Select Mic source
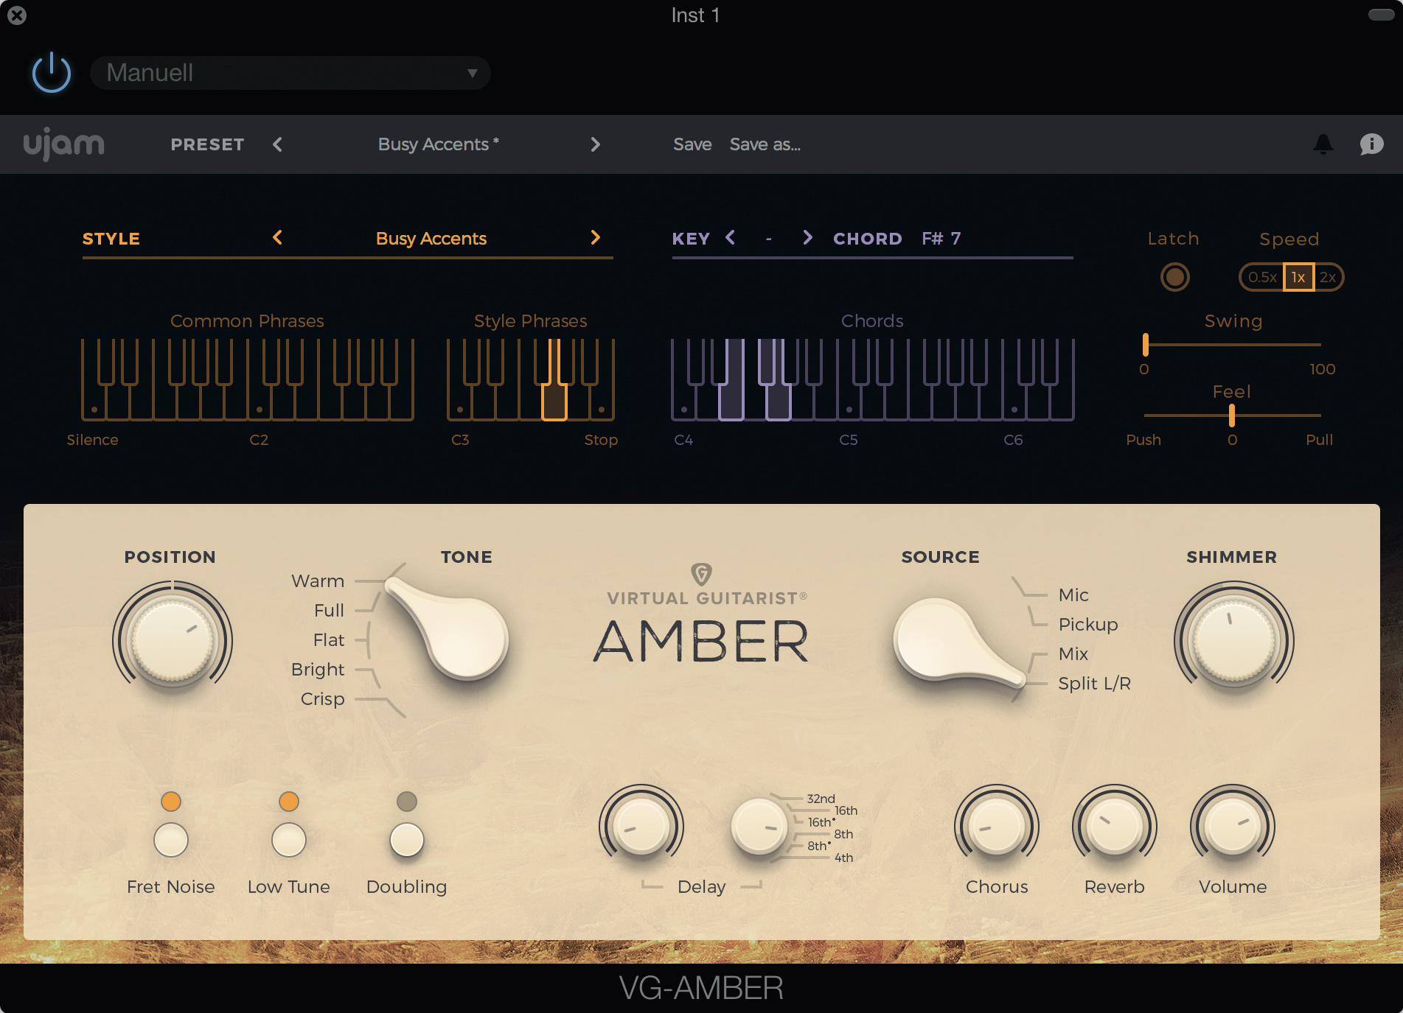Image resolution: width=1403 pixels, height=1013 pixels. 1073,595
